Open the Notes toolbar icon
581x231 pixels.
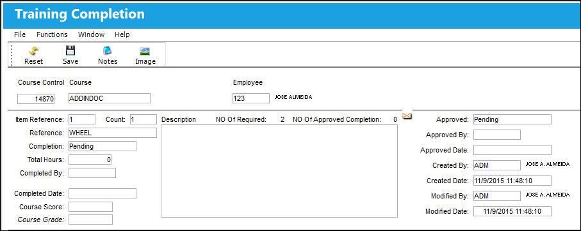click(108, 56)
